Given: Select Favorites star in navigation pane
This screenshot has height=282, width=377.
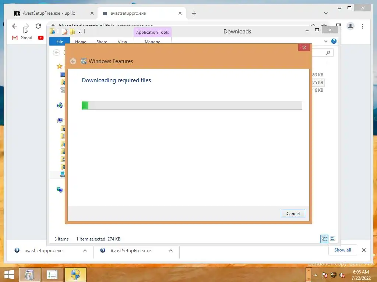Looking at the screenshot, I should pos(59,66).
